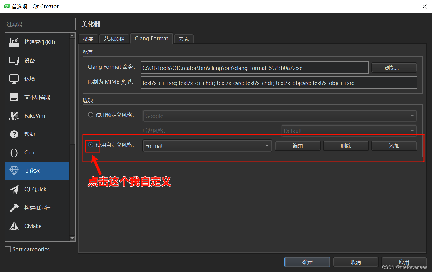Open the 帮助 question mark icon
432x272 pixels.
click(14, 134)
